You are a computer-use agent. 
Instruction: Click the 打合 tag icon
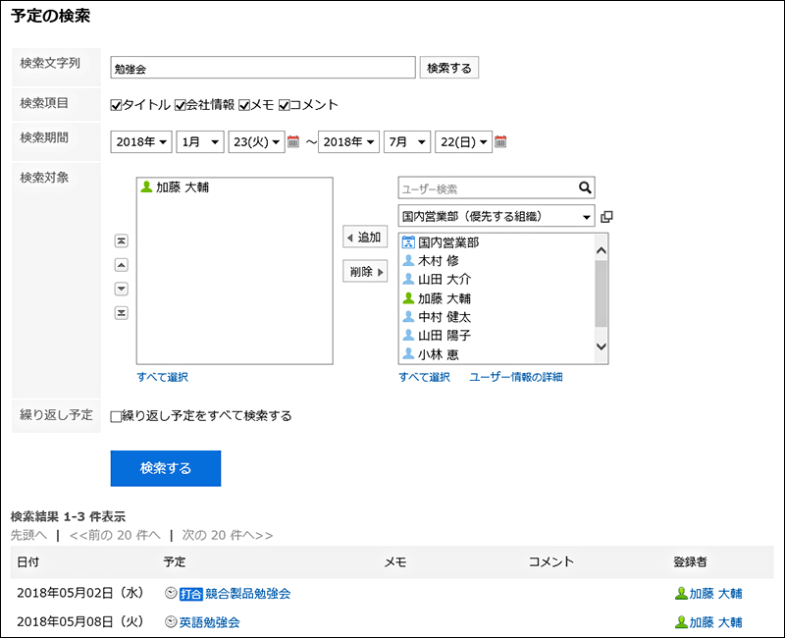[190, 594]
